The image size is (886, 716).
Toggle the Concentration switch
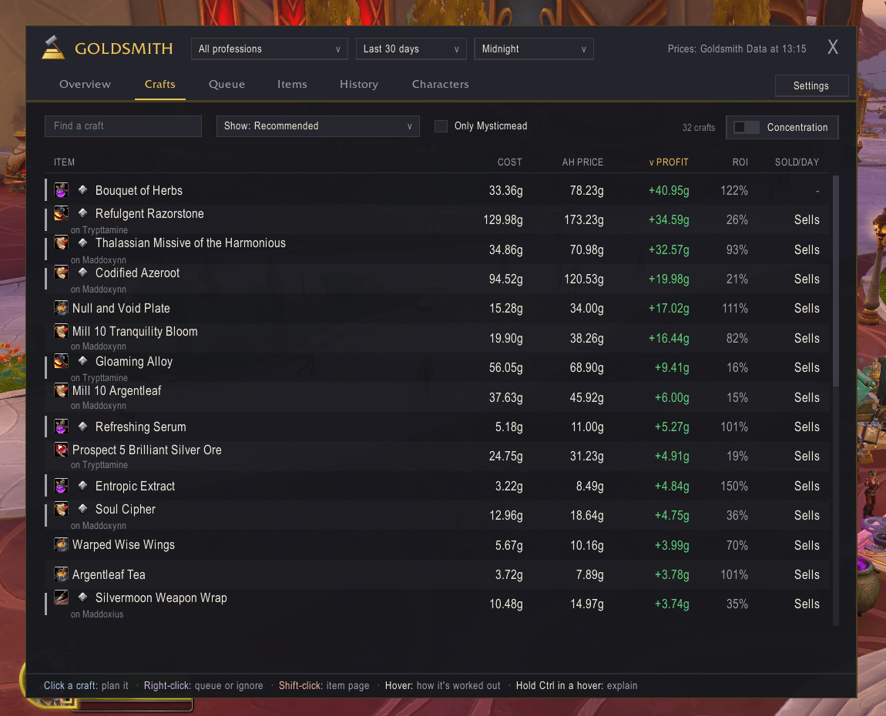point(746,128)
